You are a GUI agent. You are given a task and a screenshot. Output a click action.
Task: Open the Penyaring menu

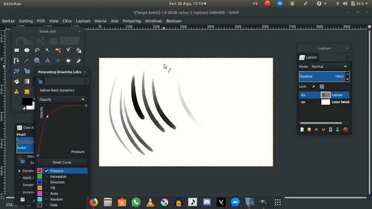132,21
